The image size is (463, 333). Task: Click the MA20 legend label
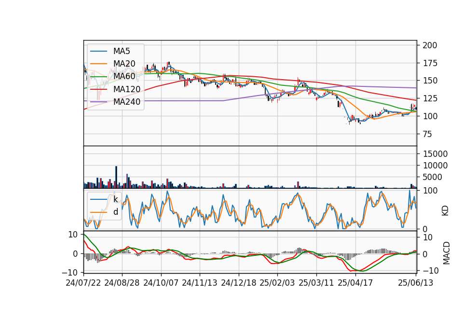pos(124,64)
